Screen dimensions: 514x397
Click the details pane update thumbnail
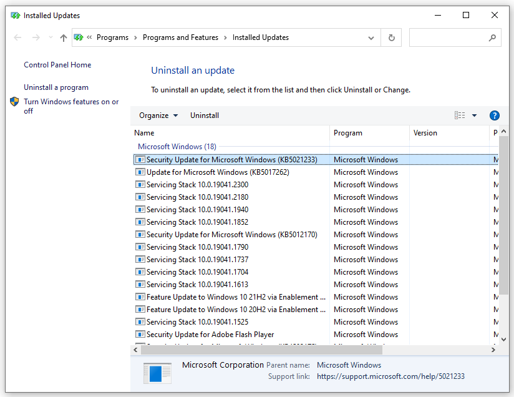pos(157,373)
